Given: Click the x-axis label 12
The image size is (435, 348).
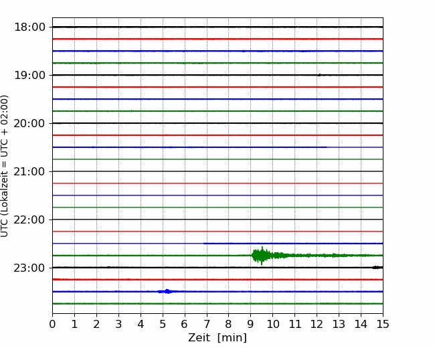Looking at the screenshot, I should [317, 324].
